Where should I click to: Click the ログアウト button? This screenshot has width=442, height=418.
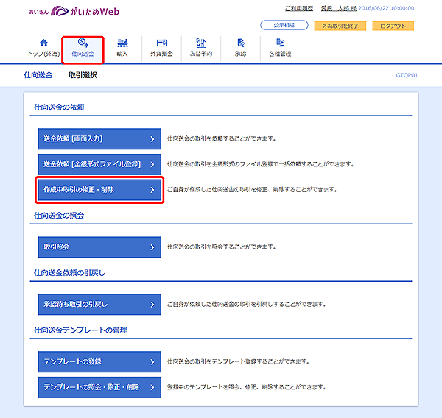click(393, 26)
